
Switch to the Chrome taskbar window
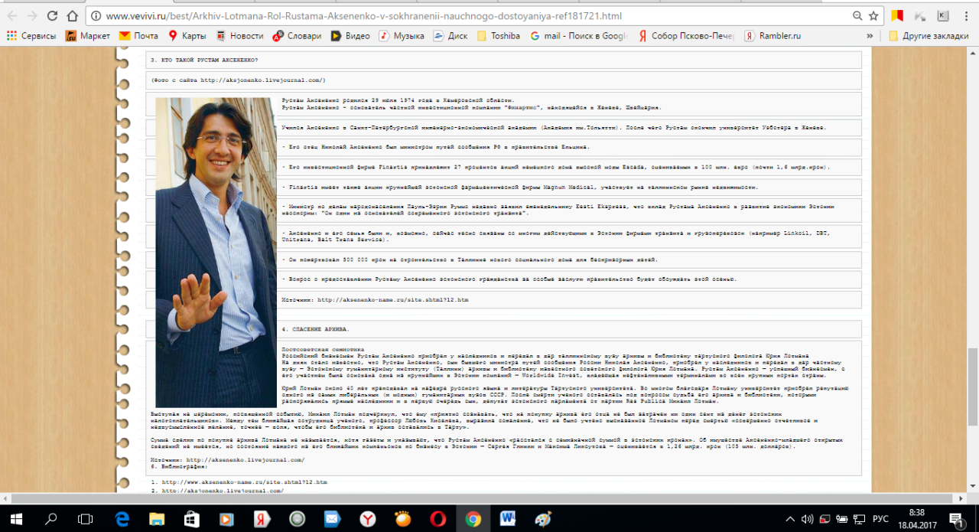tap(473, 518)
